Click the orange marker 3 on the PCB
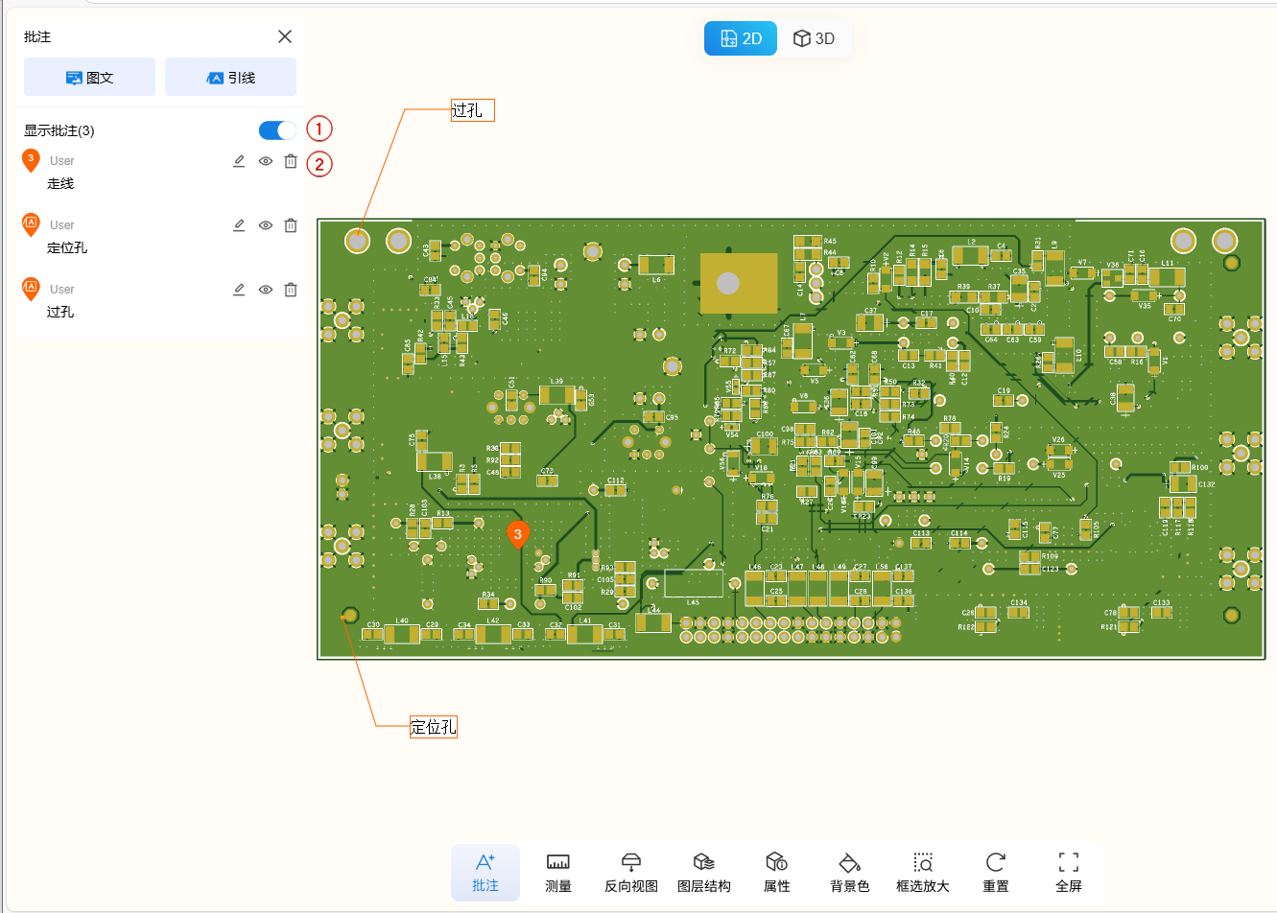The height and width of the screenshot is (913, 1277). [518, 534]
